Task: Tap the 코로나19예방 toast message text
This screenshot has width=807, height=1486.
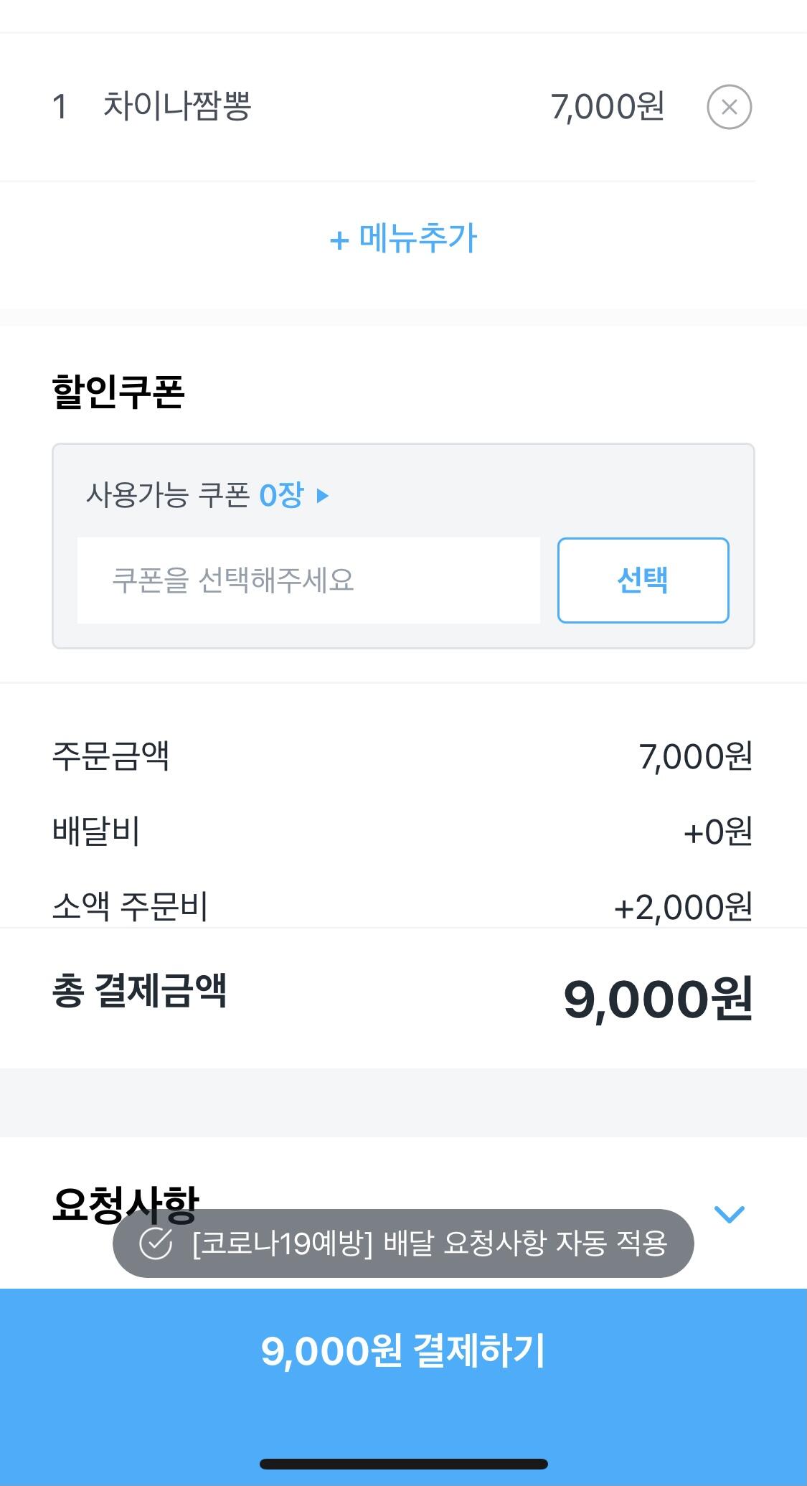Action: coord(429,1243)
